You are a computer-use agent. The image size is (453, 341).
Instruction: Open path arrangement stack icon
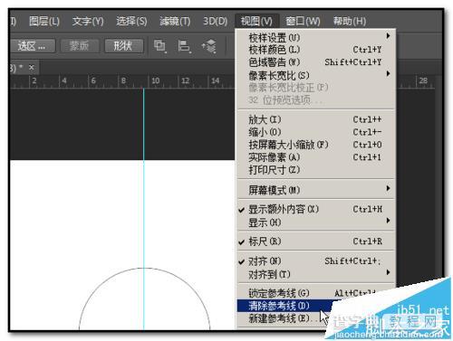click(209, 46)
